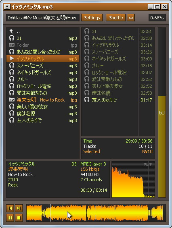This screenshot has height=228, width=172.
Task: Select 美しい僕の彼女 in file browser
Action: click(x=43, y=107)
